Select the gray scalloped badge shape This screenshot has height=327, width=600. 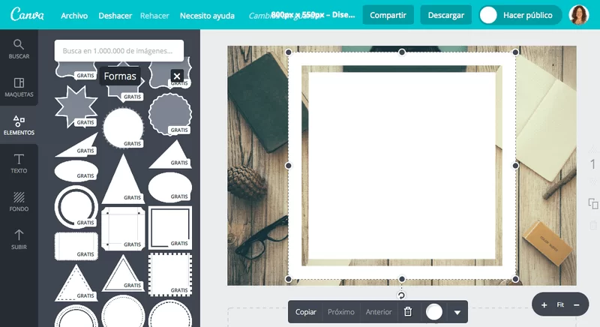[x=170, y=114]
